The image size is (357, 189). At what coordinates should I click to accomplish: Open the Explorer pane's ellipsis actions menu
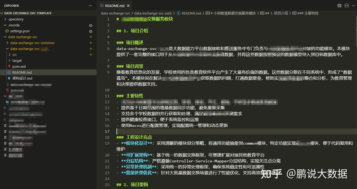90,5
